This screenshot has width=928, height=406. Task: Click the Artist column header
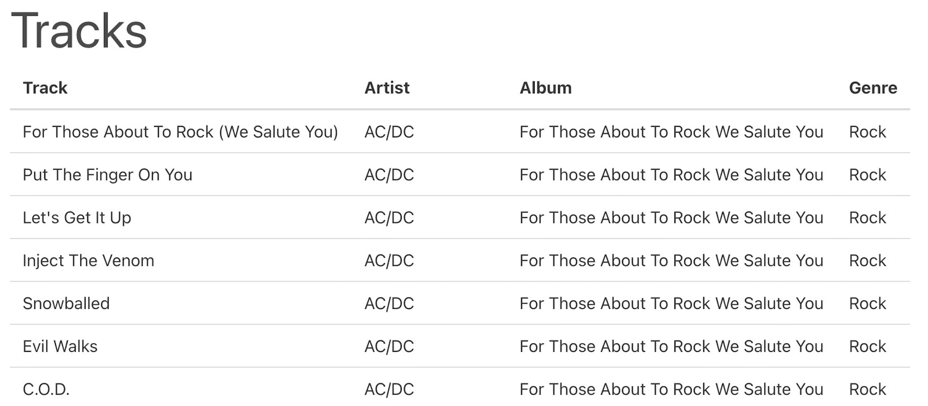(386, 88)
